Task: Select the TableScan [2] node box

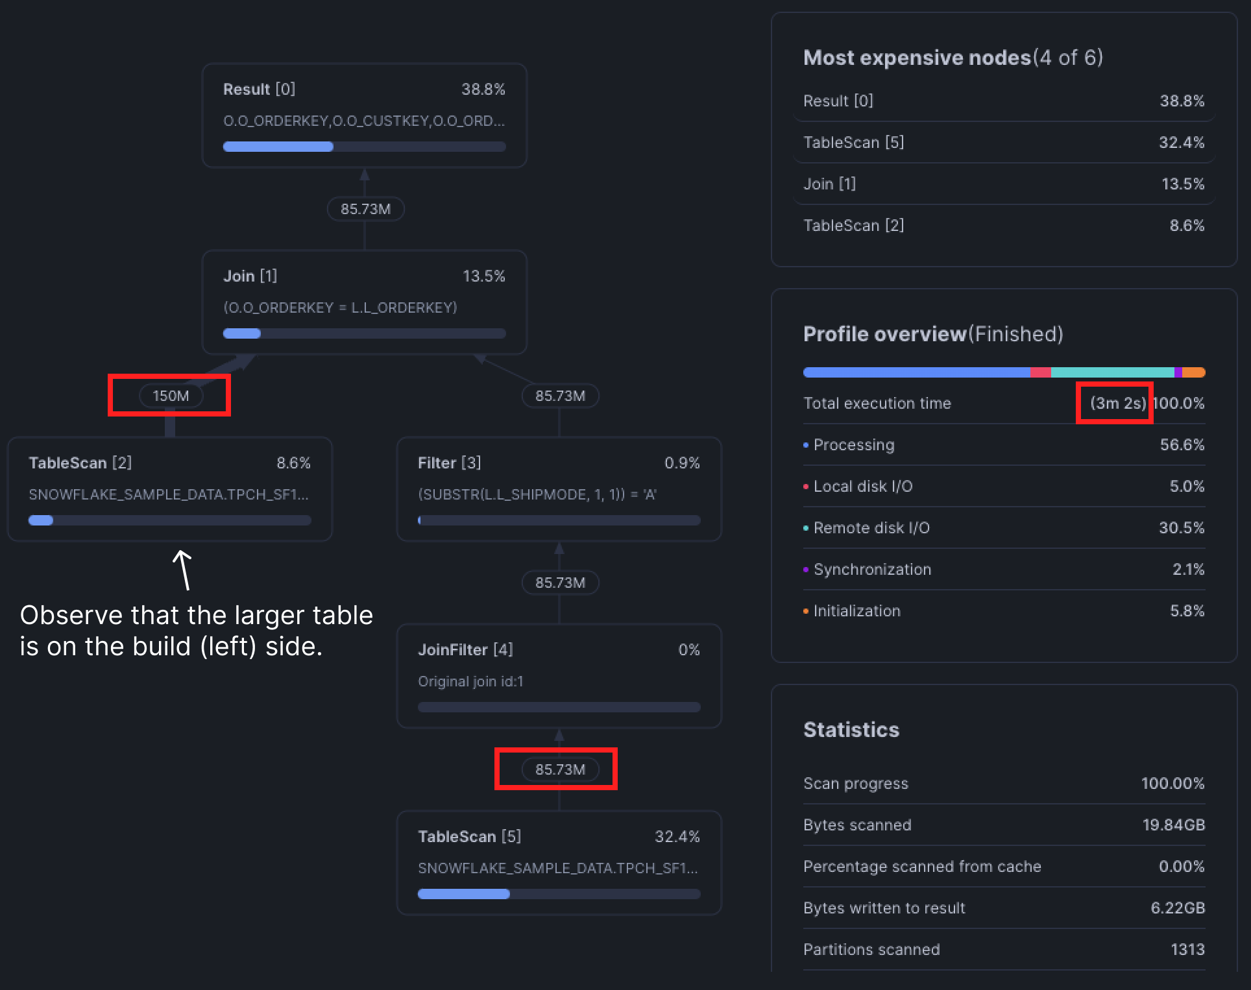Action: coord(169,489)
